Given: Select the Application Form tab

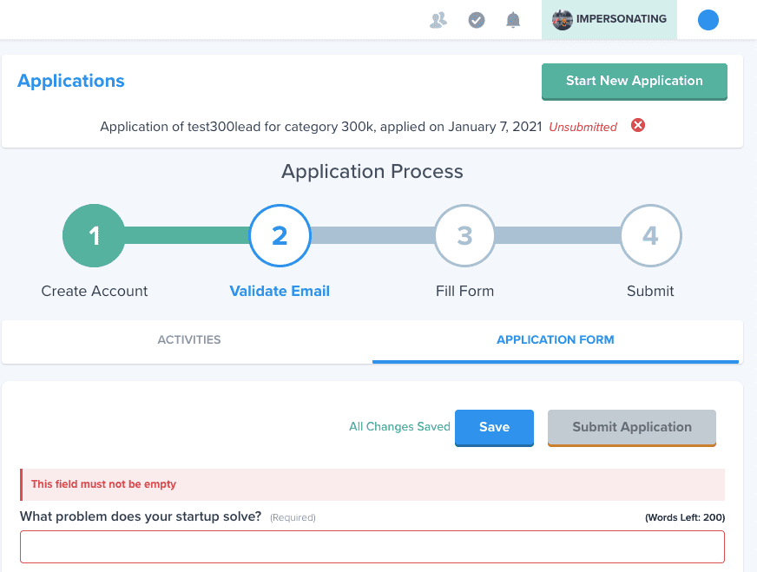Looking at the screenshot, I should click(556, 340).
